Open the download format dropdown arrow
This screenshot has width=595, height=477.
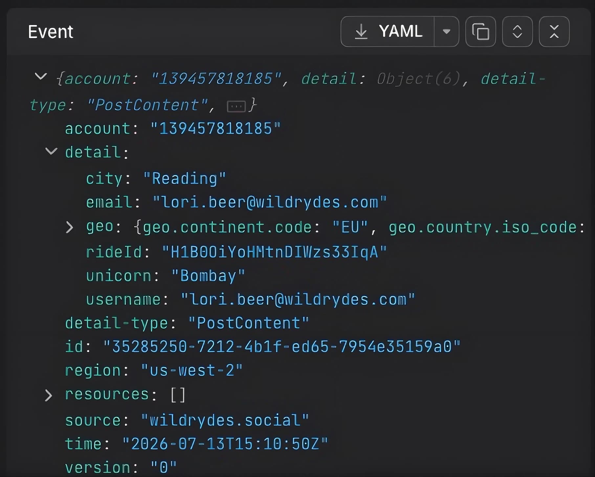coord(447,32)
